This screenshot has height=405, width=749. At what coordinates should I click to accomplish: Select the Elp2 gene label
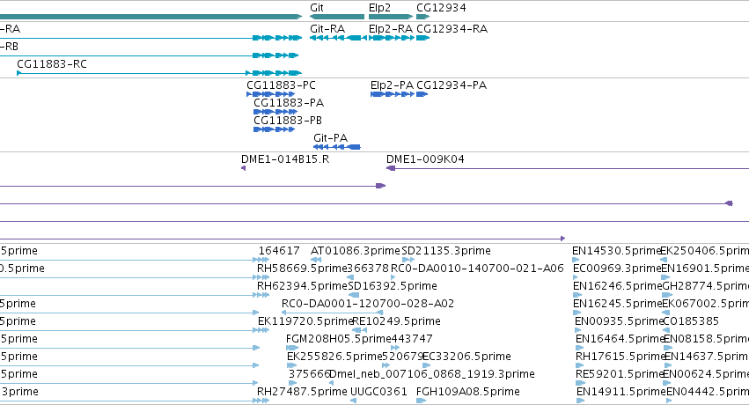(379, 8)
